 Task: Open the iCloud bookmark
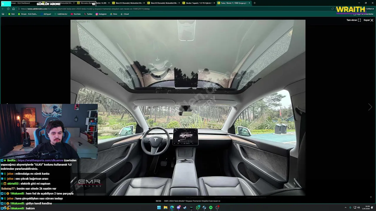125,14
